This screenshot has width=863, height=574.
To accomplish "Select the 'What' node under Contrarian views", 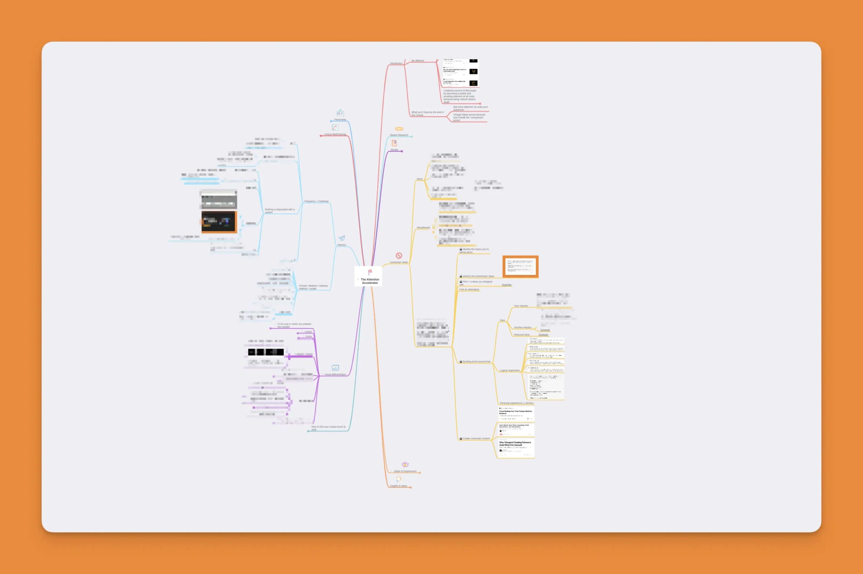I will [419, 179].
